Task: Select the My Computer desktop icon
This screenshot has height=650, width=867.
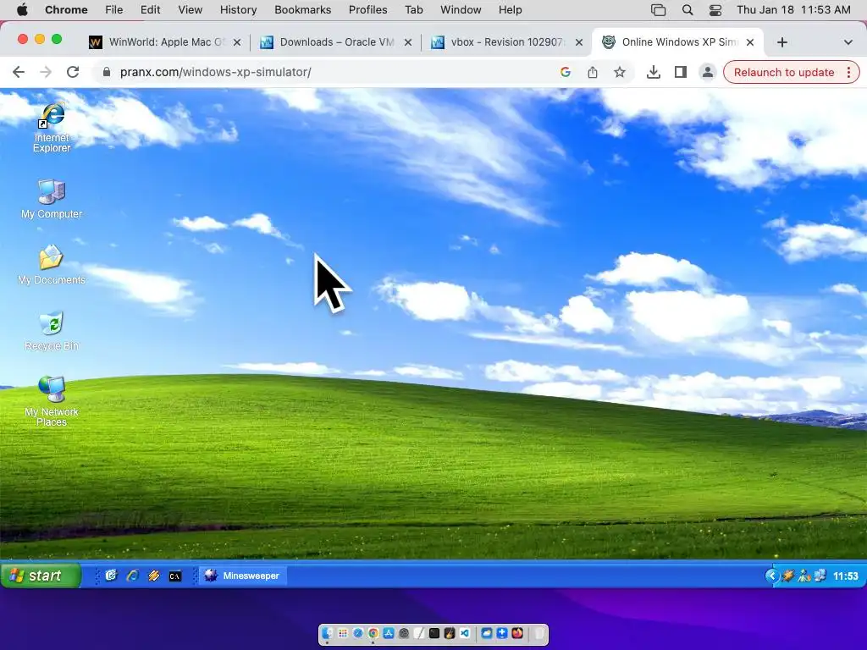Action: 52,199
